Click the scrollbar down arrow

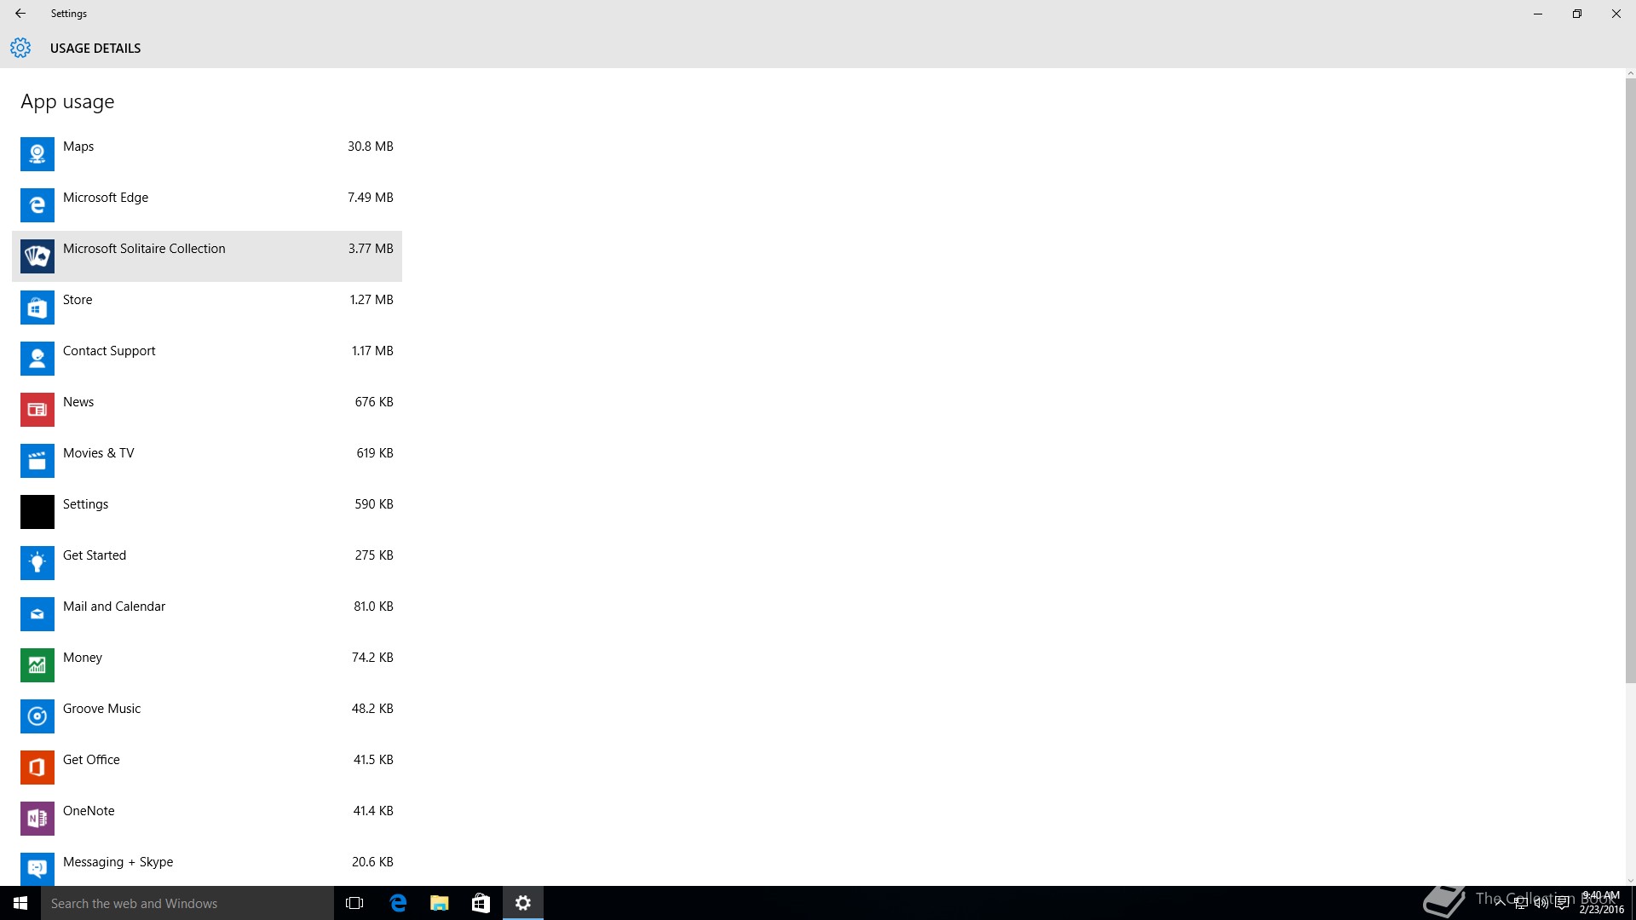(x=1630, y=881)
